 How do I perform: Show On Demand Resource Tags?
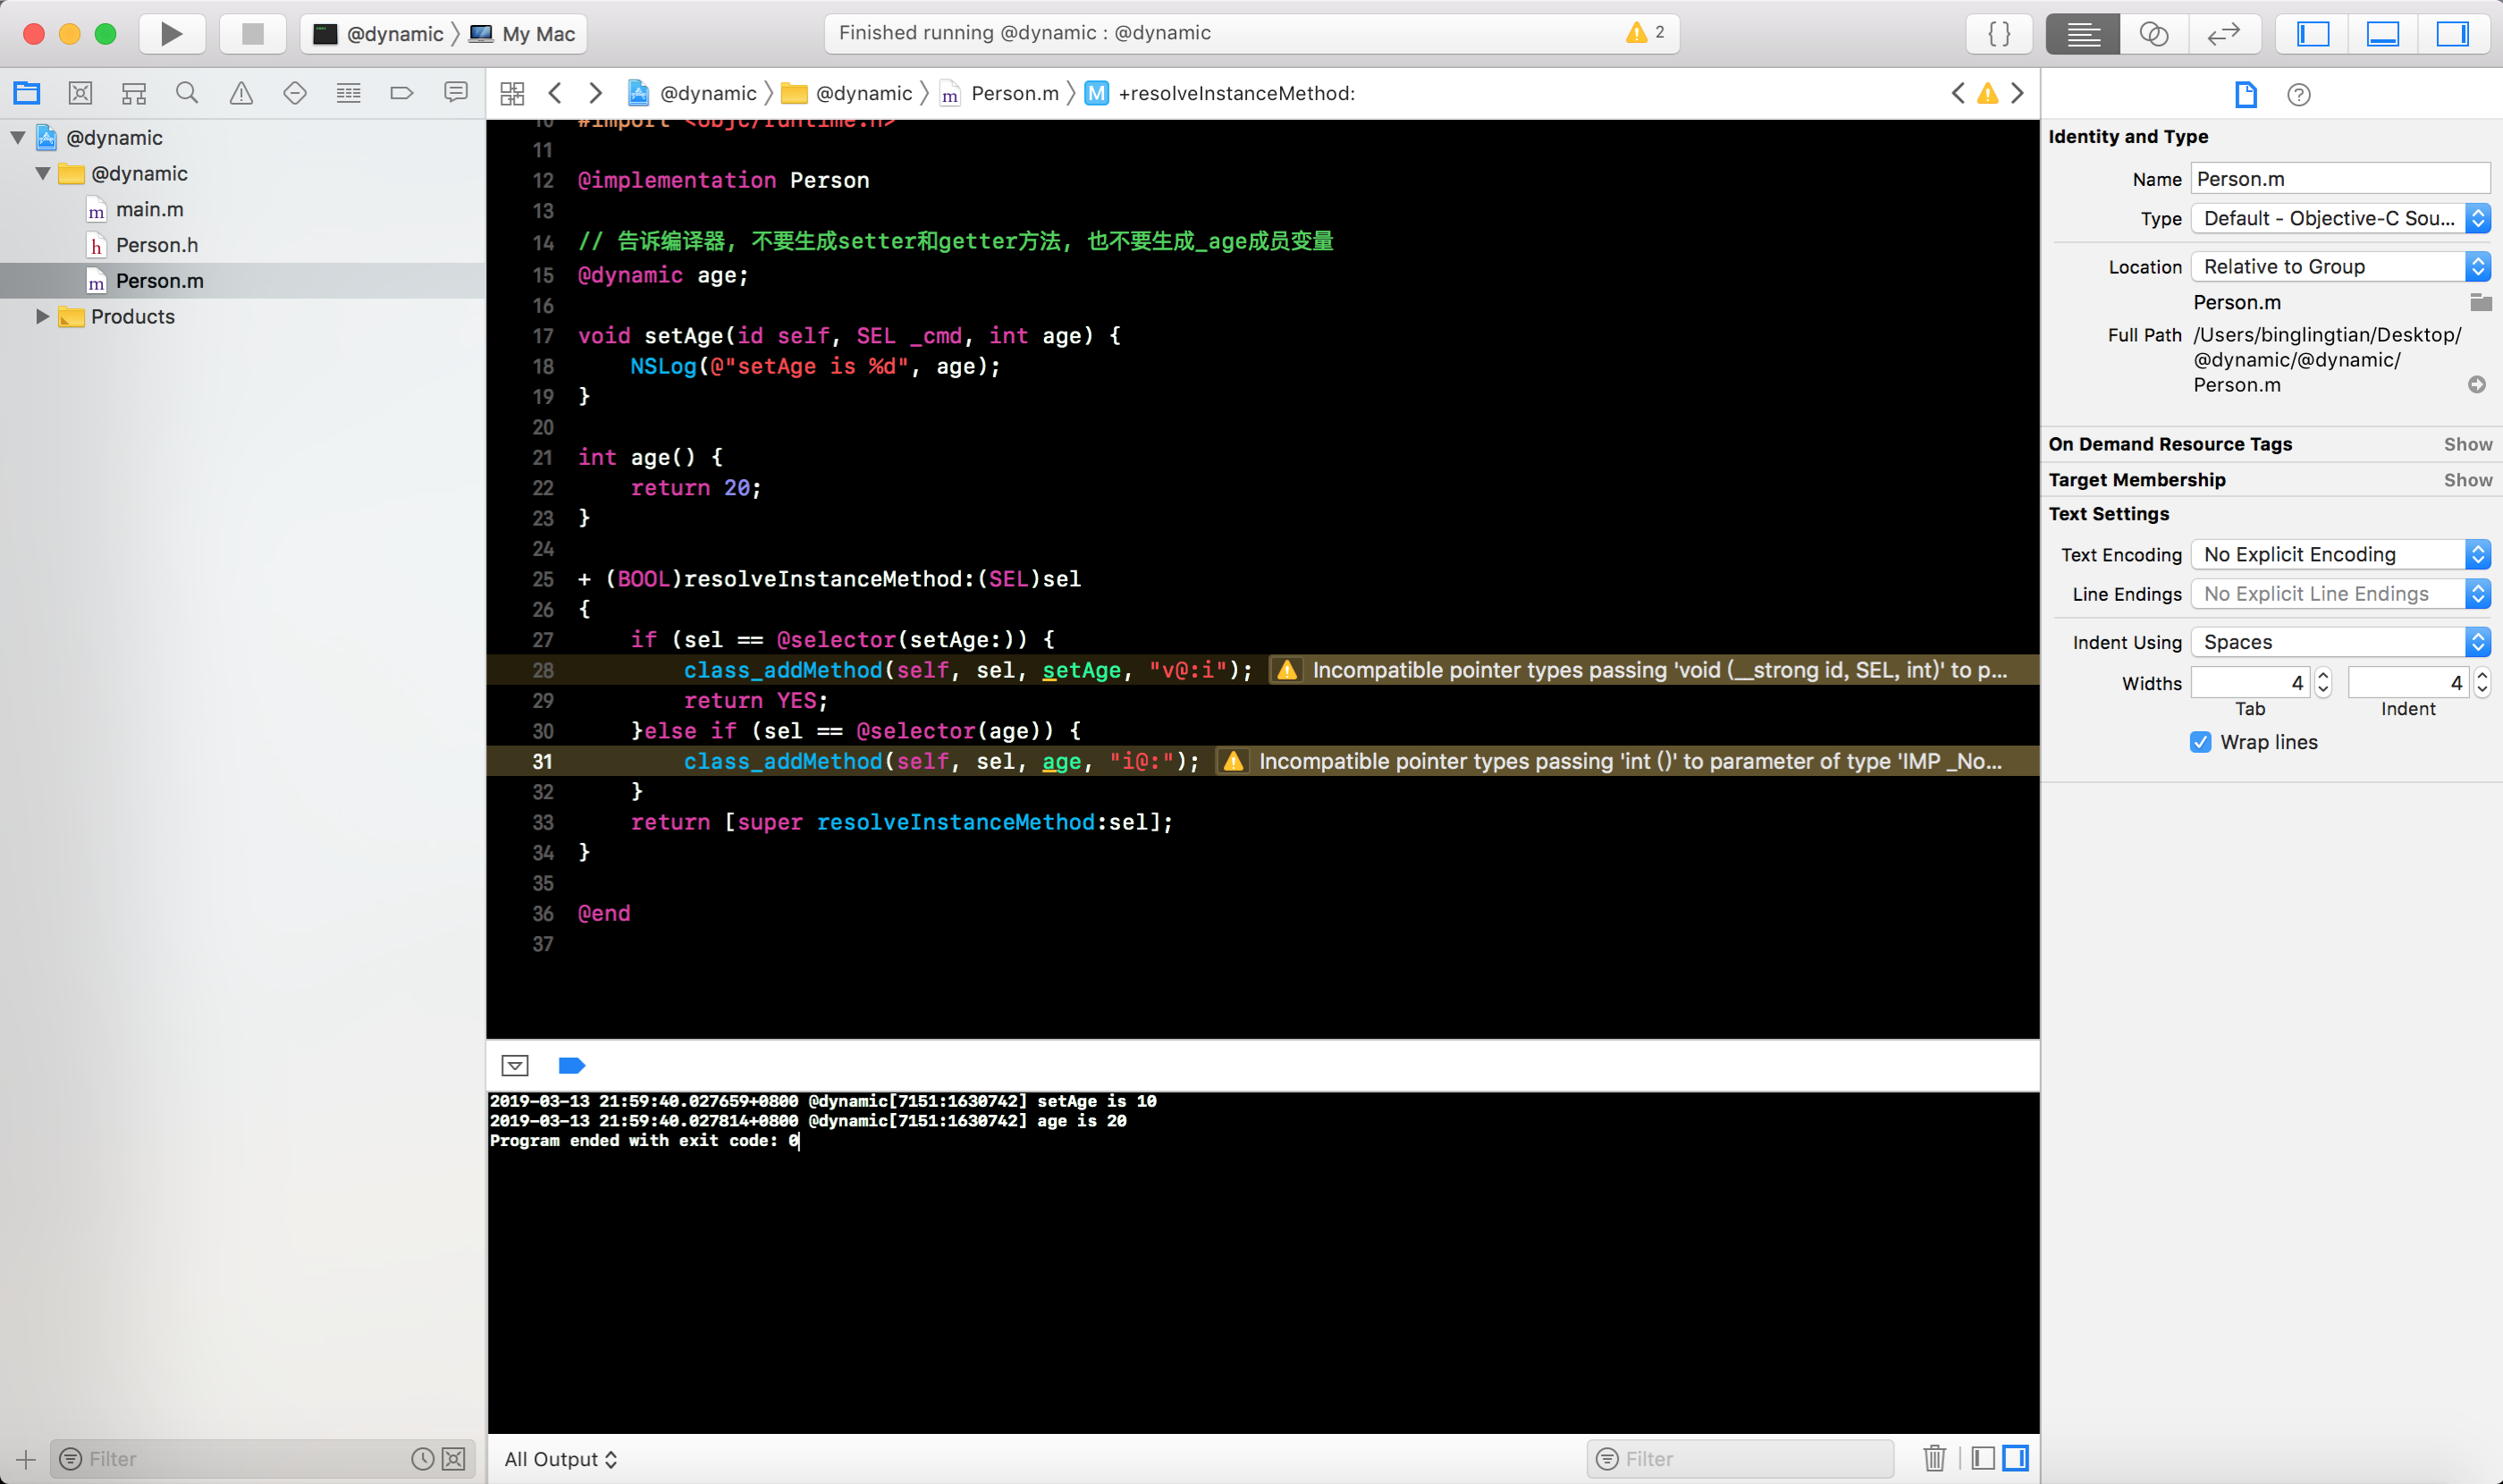pos(2467,444)
